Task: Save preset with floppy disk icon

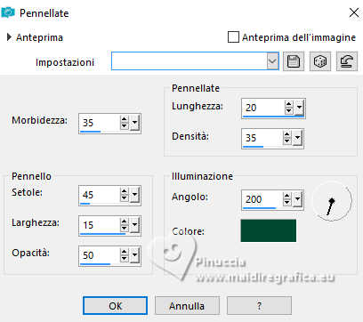Action: point(294,61)
